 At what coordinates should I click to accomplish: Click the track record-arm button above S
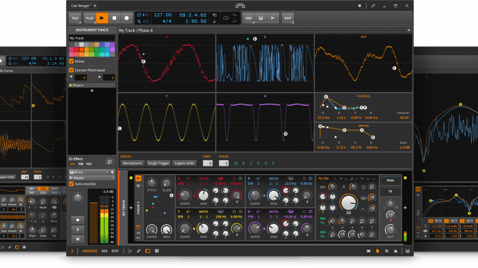tap(77, 220)
